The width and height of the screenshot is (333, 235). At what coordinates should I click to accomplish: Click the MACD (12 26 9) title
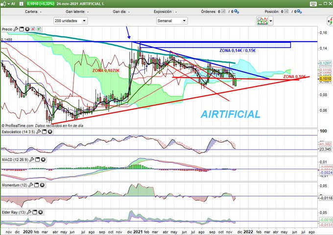(x=15, y=159)
